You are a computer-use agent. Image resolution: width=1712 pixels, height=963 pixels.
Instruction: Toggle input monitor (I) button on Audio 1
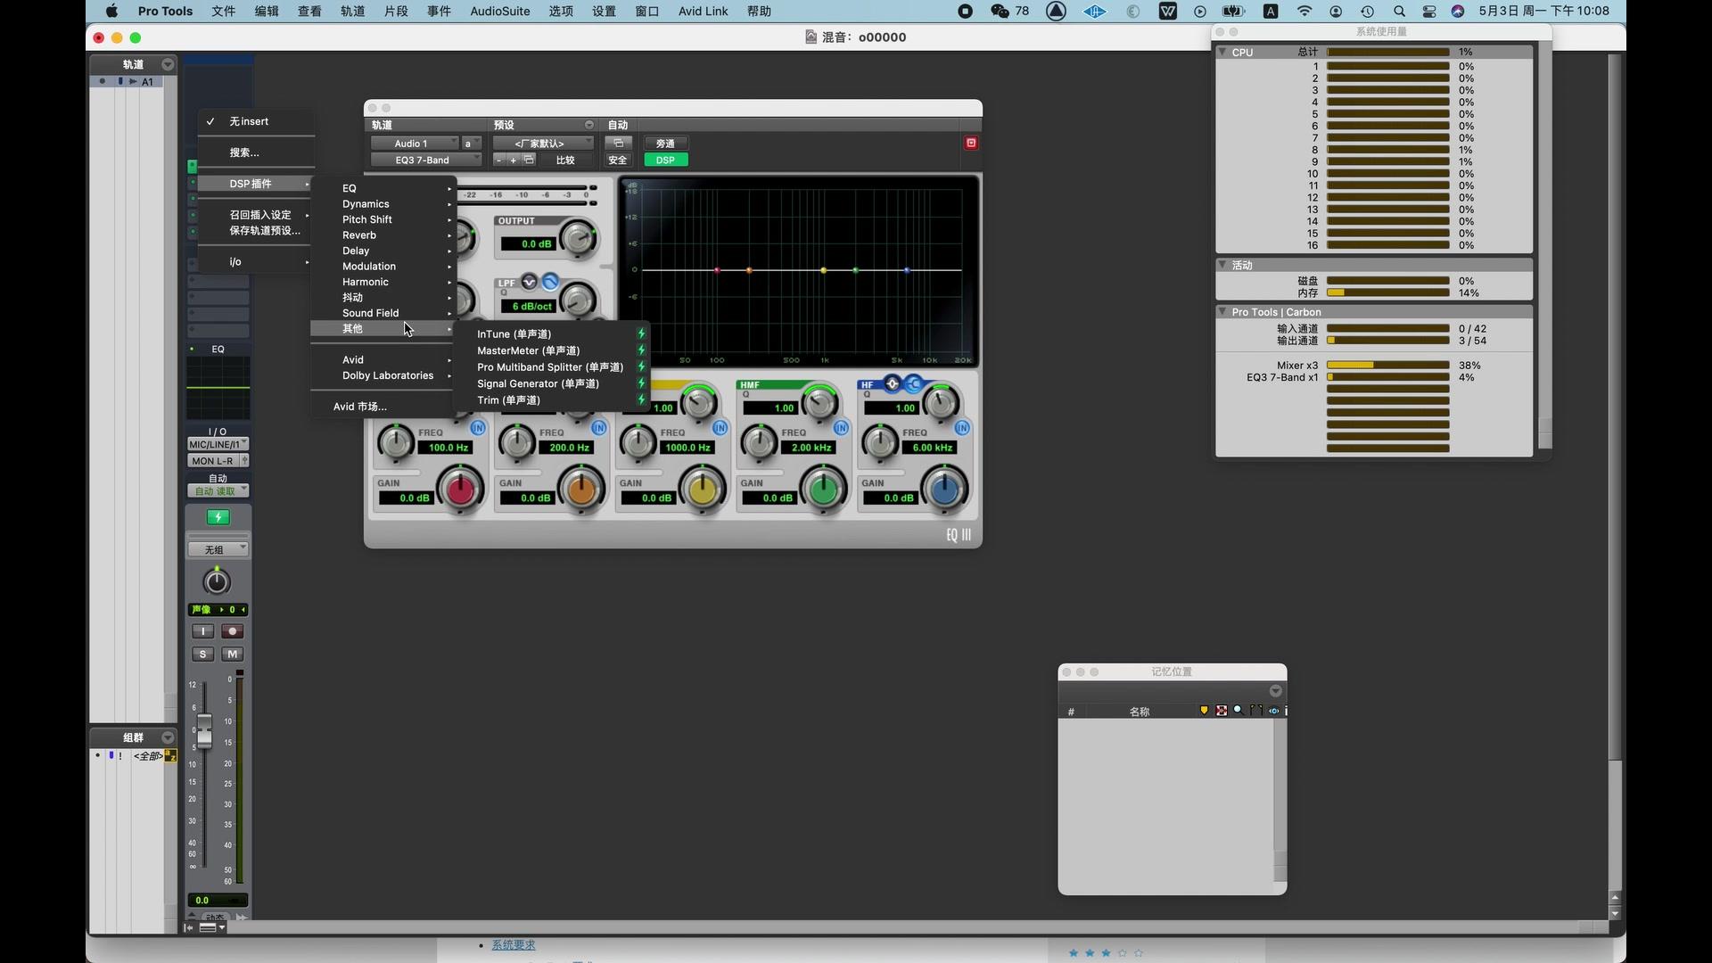click(203, 631)
